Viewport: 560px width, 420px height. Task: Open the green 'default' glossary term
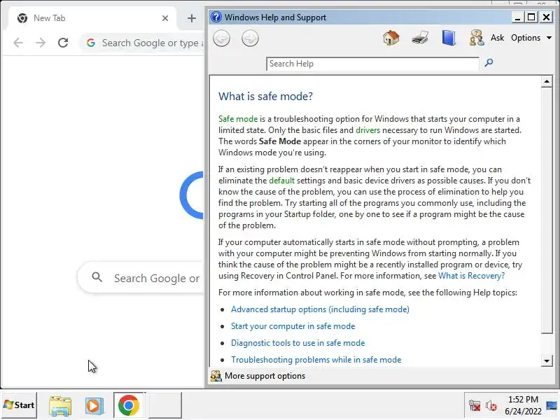point(282,181)
